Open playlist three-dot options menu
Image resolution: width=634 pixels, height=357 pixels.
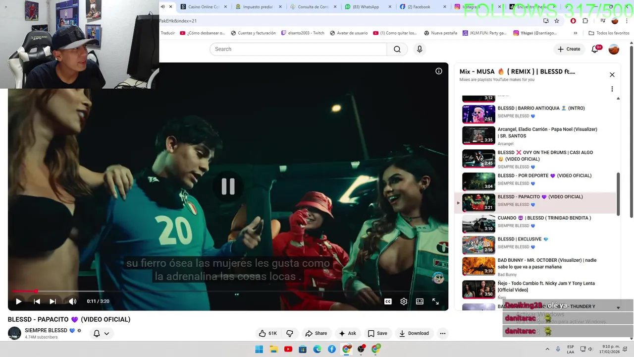tap(612, 89)
